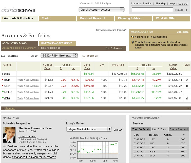Open Edit Alerts in Message Center
Image resolution: width=191 pixels, height=163 pixels.
[182, 32]
